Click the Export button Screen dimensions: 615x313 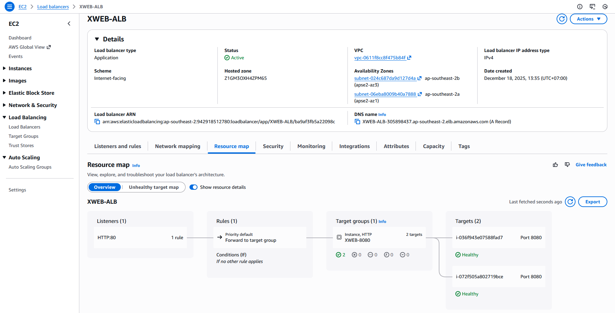point(592,202)
